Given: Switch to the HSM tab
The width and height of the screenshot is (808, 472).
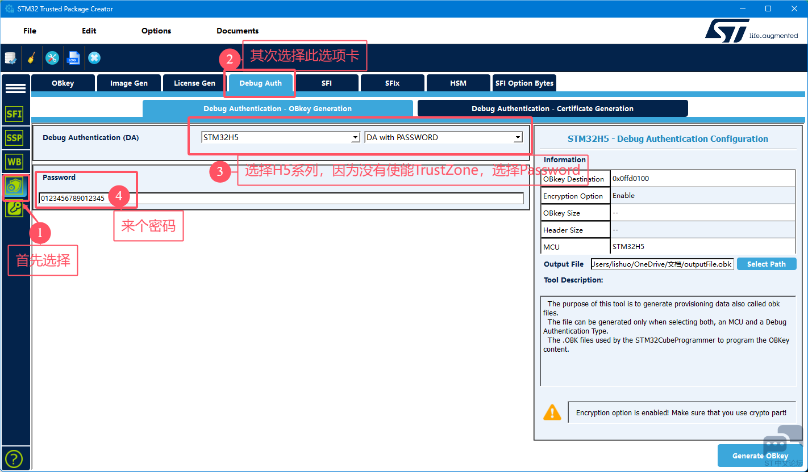Looking at the screenshot, I should coord(458,83).
